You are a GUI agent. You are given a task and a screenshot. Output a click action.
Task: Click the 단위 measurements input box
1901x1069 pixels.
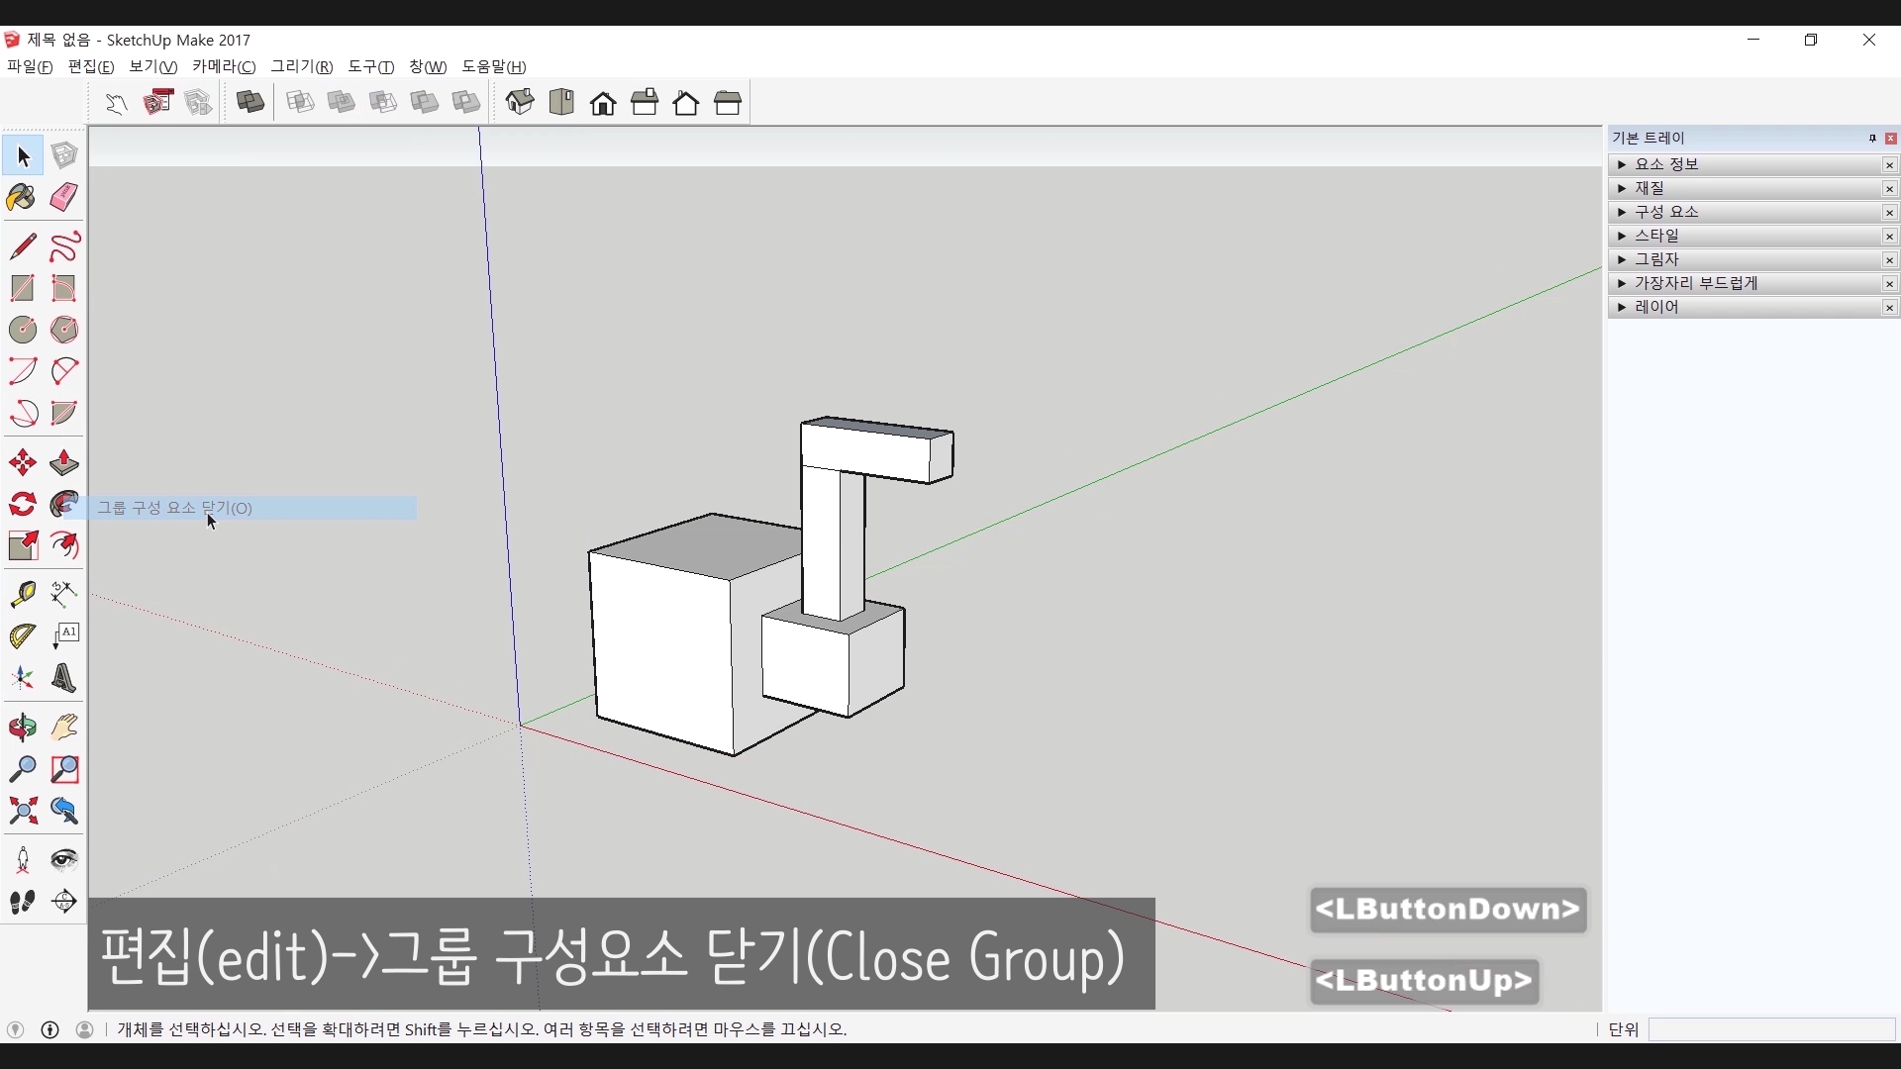click(x=1771, y=1029)
